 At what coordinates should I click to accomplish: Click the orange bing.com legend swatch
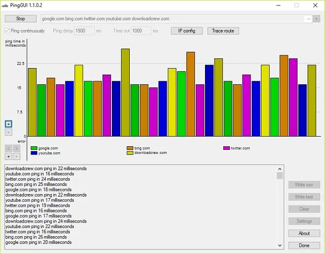coord(130,148)
